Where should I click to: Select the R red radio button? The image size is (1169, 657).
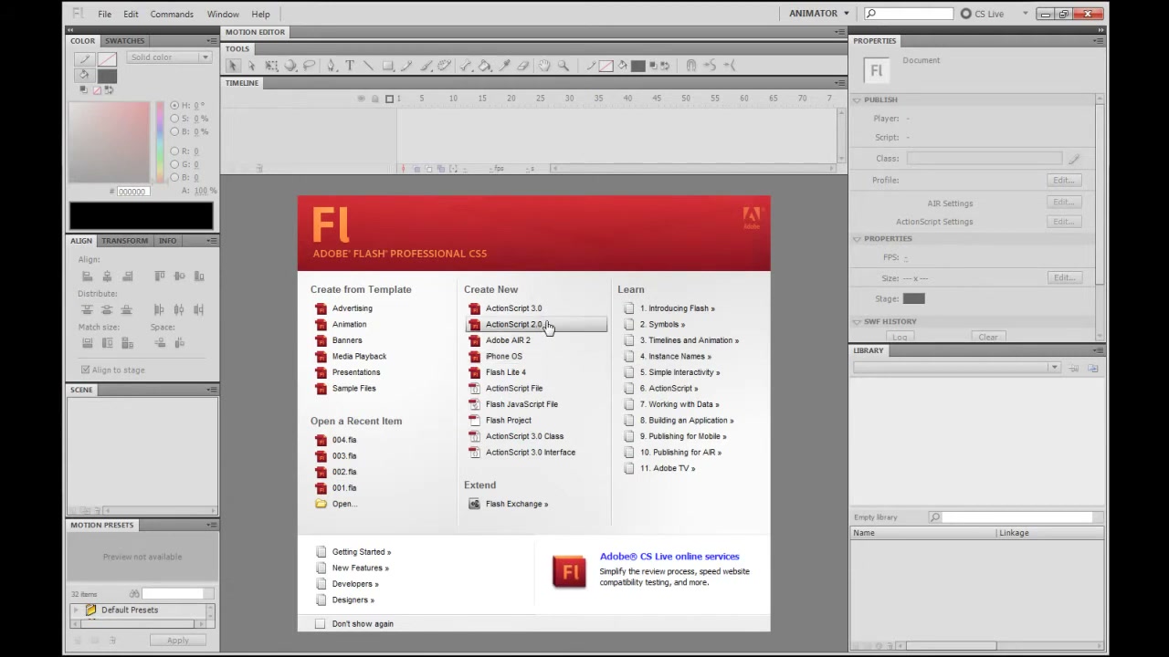click(x=174, y=151)
